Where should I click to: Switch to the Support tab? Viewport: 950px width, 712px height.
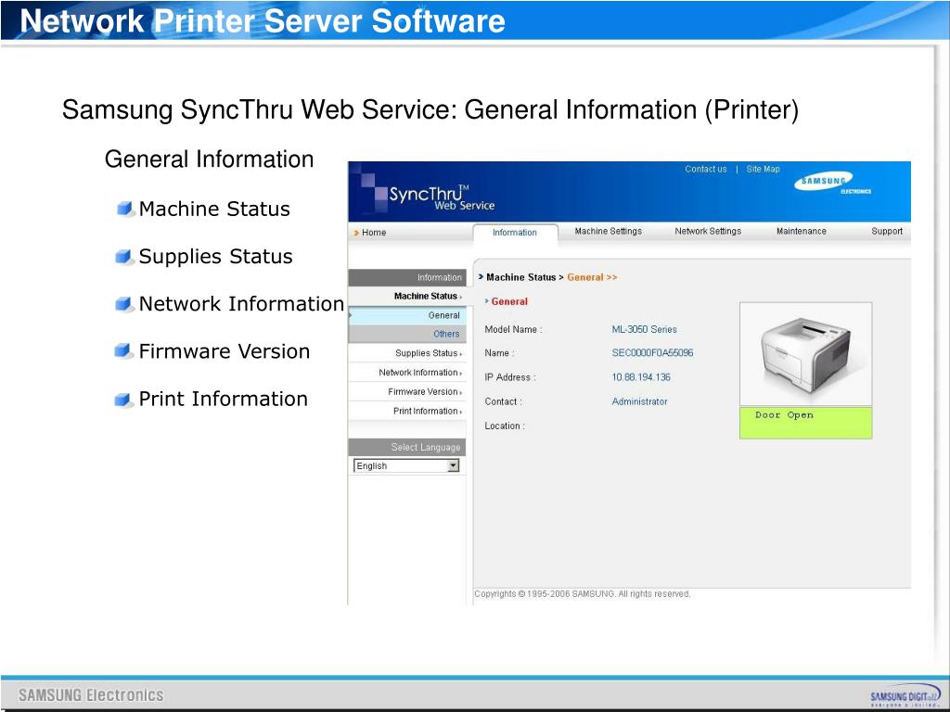pyautogui.click(x=886, y=231)
